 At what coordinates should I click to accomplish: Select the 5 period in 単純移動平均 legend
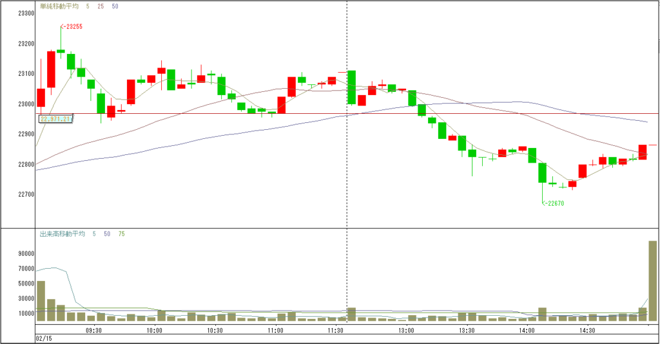88,6
